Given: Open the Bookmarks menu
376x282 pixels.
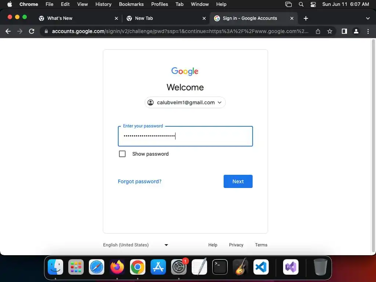Looking at the screenshot, I should click(131, 4).
